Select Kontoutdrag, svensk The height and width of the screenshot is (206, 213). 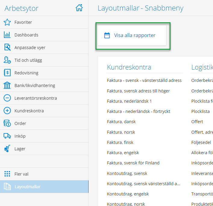click(127, 173)
